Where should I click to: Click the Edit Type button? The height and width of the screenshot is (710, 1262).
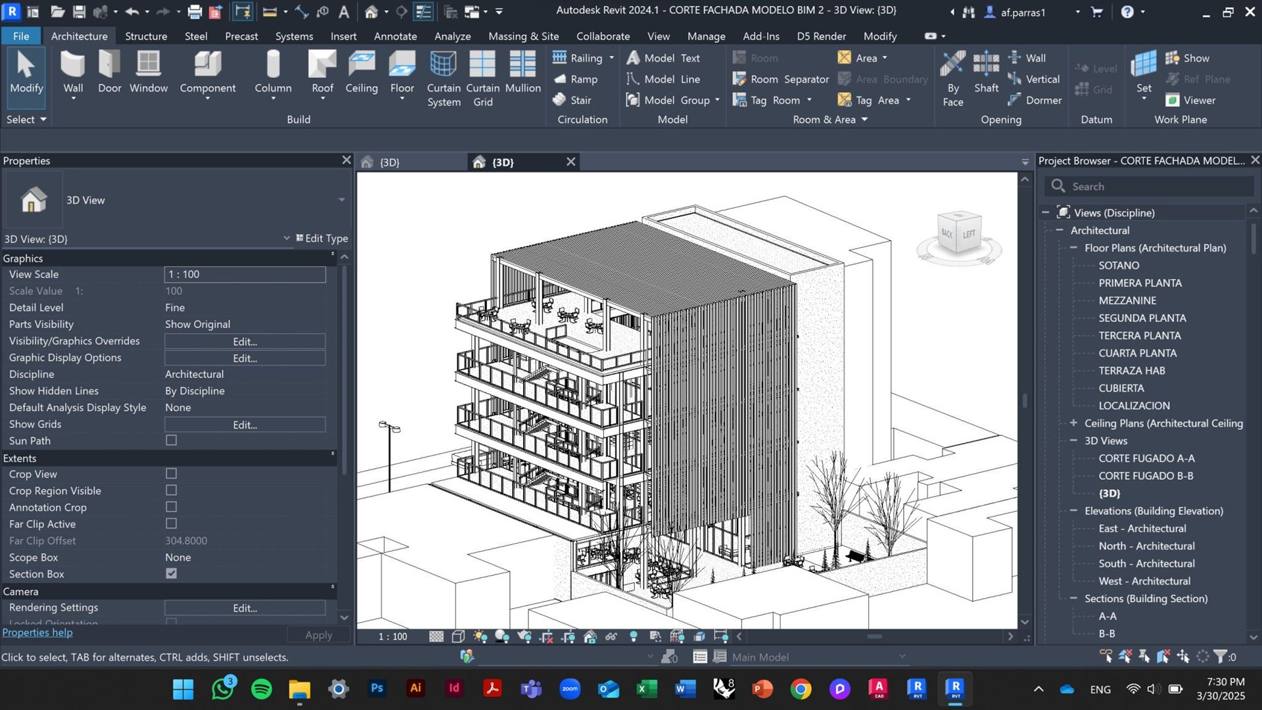coord(321,238)
